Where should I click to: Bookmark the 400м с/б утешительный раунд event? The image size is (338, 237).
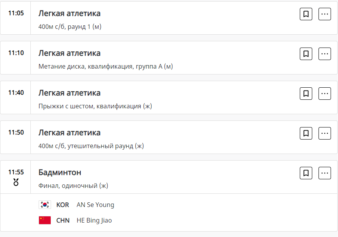306,133
